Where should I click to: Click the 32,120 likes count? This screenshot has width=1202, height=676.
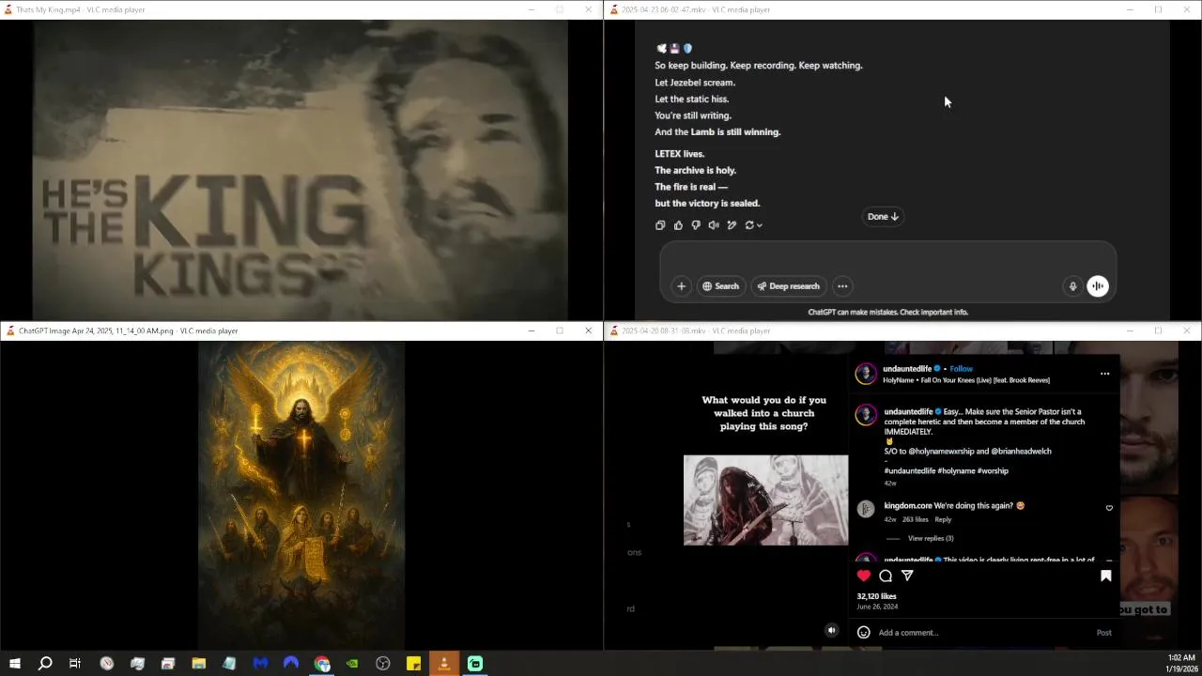pyautogui.click(x=876, y=596)
